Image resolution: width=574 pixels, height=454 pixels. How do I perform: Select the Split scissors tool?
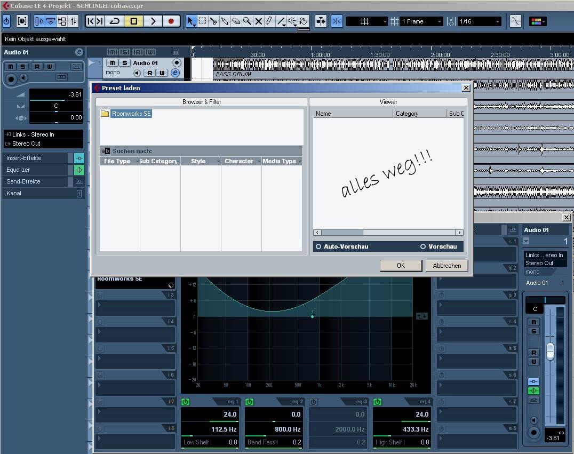213,21
